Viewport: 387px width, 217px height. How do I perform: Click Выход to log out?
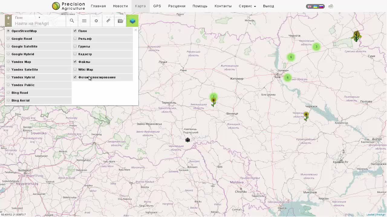point(268,6)
